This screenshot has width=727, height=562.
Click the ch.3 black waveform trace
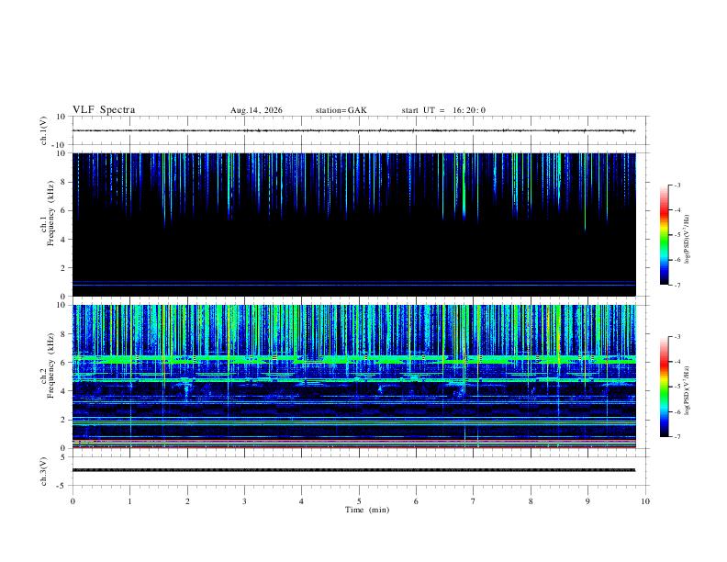[x=353, y=470]
